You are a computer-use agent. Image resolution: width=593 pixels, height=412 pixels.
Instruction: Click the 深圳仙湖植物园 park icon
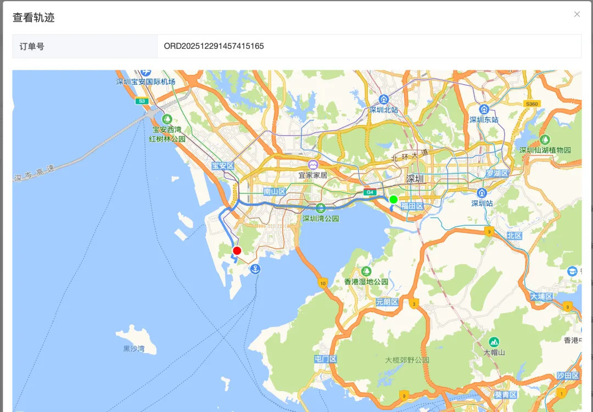coord(545,140)
